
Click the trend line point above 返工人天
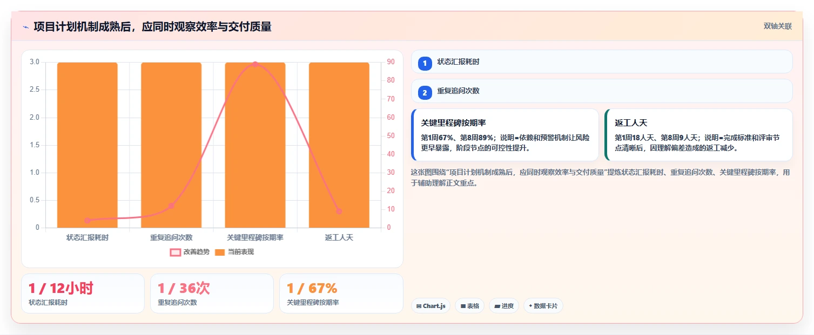tap(339, 211)
